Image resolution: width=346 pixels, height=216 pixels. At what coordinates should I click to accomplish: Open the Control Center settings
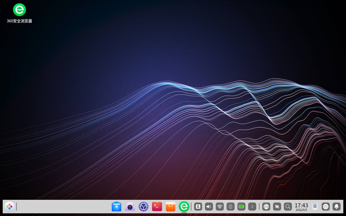[x=143, y=207]
